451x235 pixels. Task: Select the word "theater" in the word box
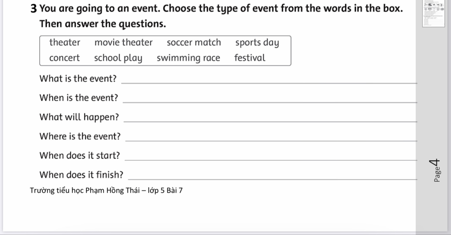65,43
